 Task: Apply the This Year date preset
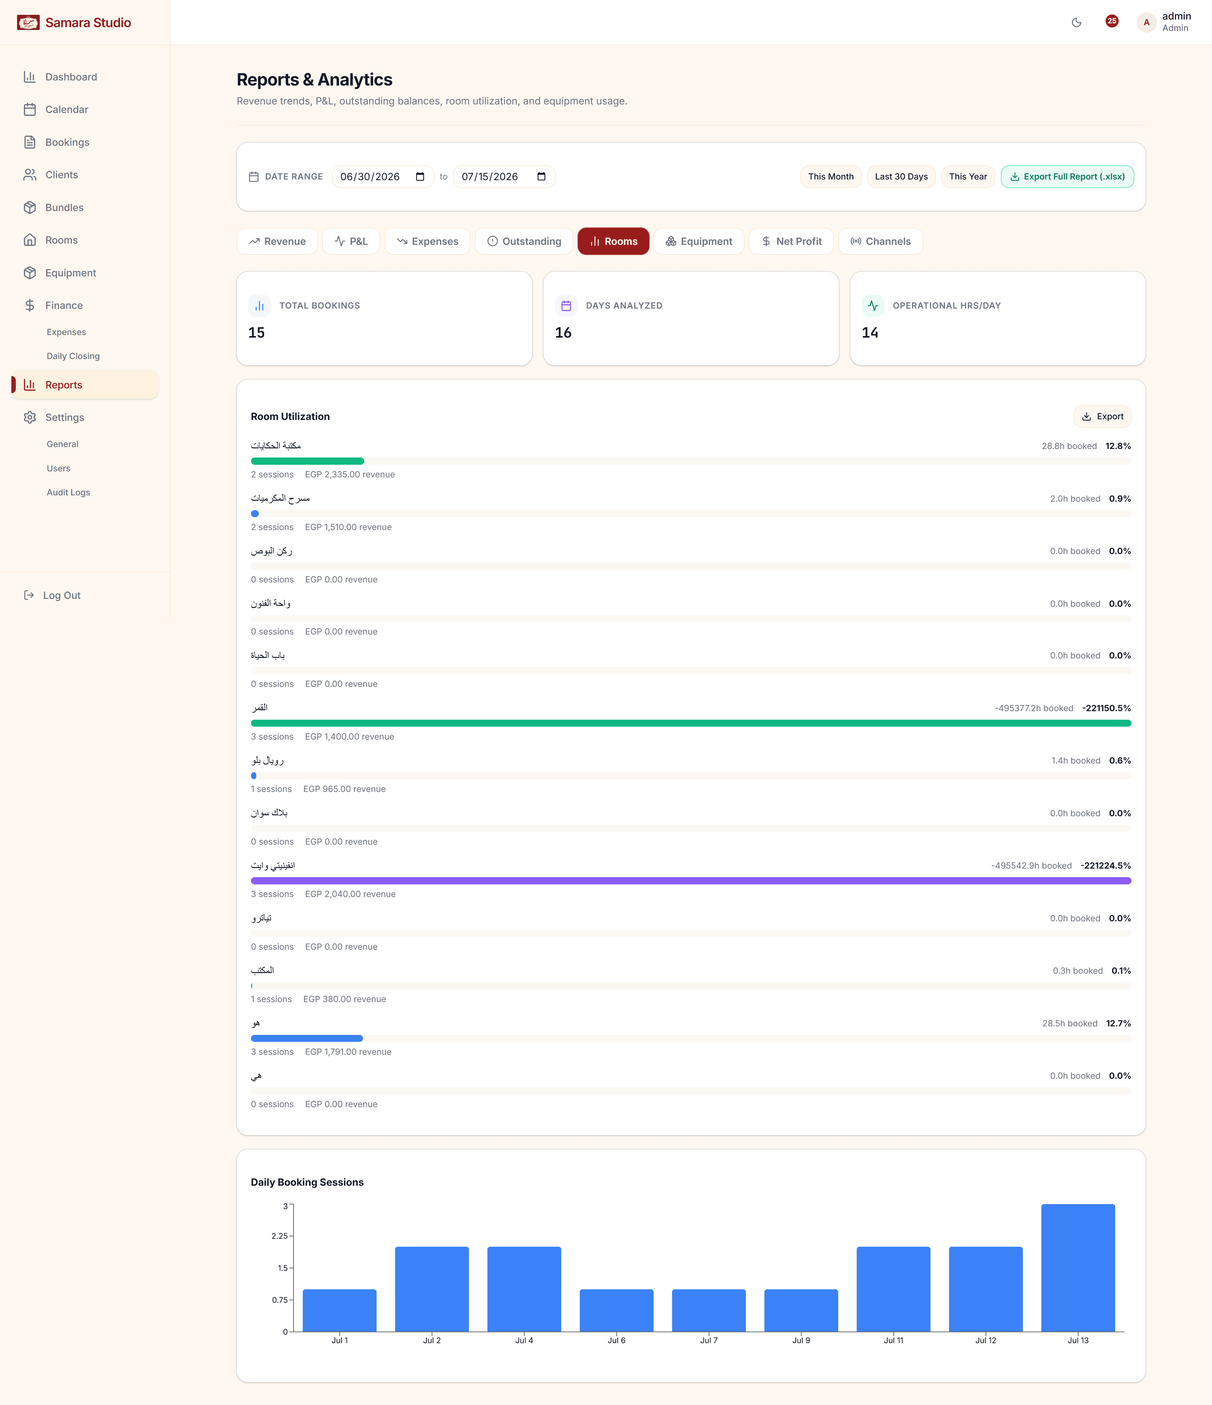pos(968,176)
